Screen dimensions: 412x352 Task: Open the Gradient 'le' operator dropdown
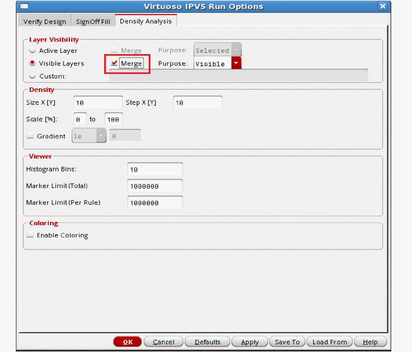[x=89, y=135]
